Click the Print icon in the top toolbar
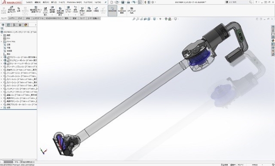The width and height of the screenshot is (275, 166). tap(128, 2)
